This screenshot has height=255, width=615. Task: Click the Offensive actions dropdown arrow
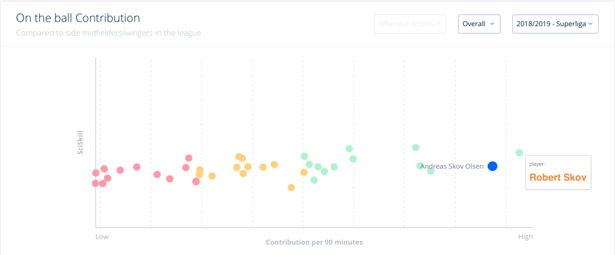[438, 24]
